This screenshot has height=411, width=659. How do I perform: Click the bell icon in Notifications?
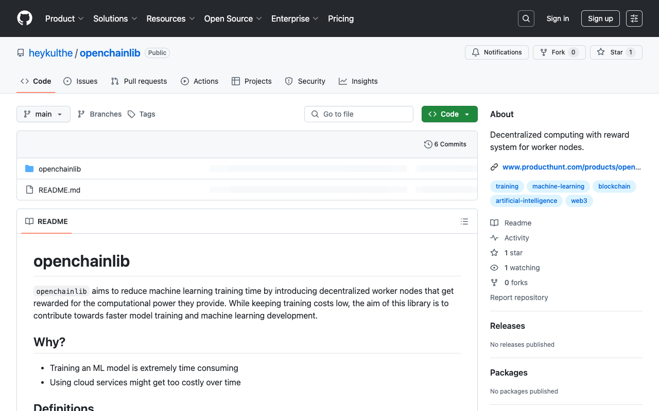pos(476,52)
